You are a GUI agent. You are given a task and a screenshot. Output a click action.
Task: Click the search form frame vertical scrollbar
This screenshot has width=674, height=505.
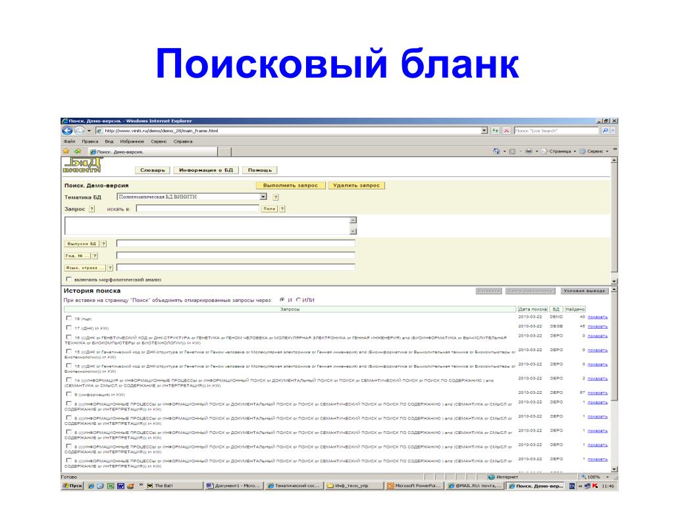pyautogui.click(x=614, y=220)
